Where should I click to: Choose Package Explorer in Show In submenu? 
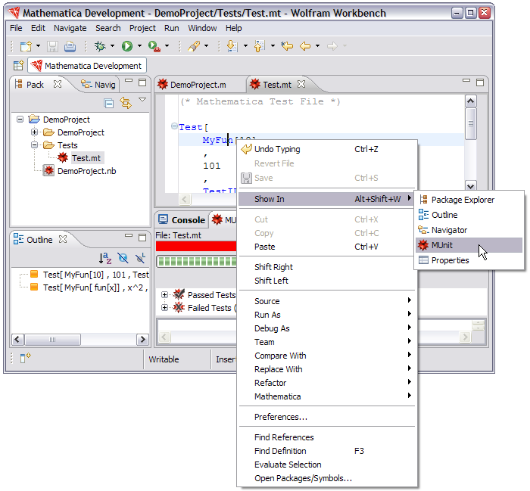coord(469,200)
